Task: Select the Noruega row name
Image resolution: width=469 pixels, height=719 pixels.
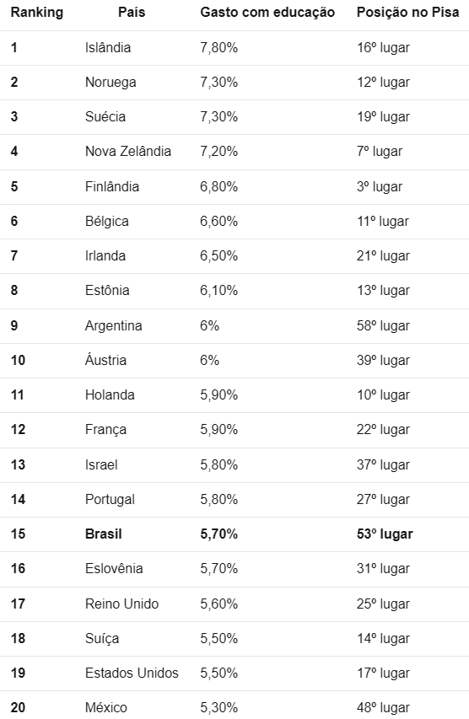Action: point(111,82)
